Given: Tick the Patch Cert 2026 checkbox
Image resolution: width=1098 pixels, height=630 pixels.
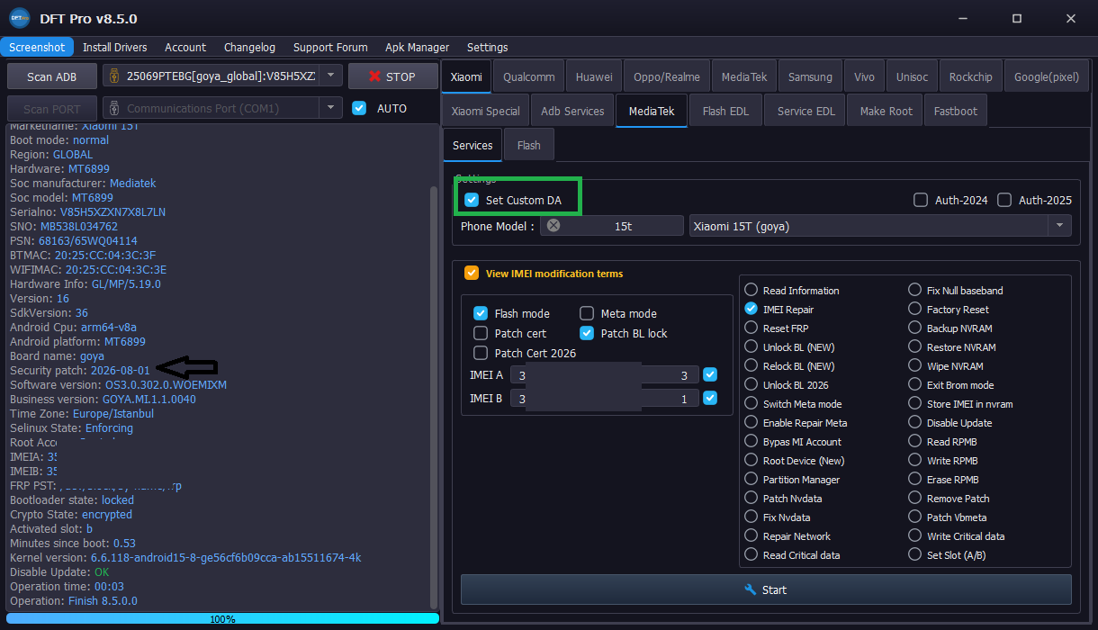Looking at the screenshot, I should point(481,353).
